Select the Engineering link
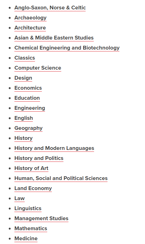The image size is (145, 244). pos(30,108)
